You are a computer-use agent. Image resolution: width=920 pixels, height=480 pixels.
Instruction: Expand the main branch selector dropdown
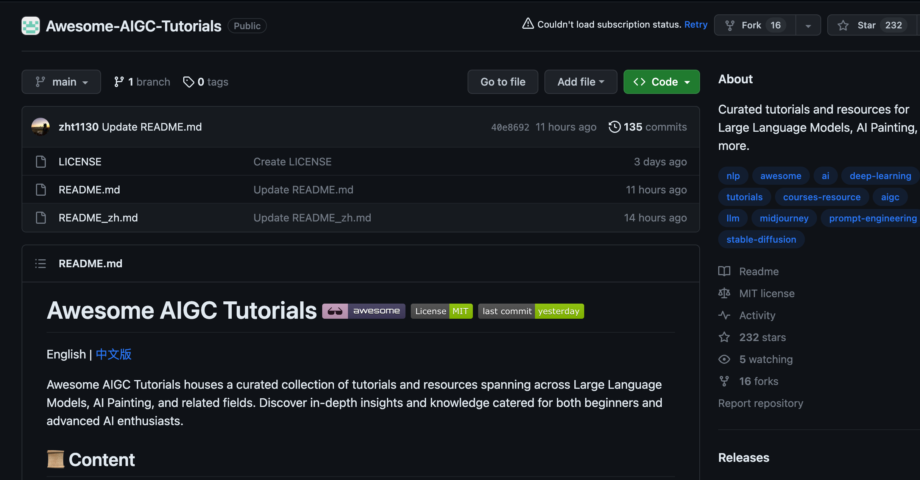coord(60,81)
